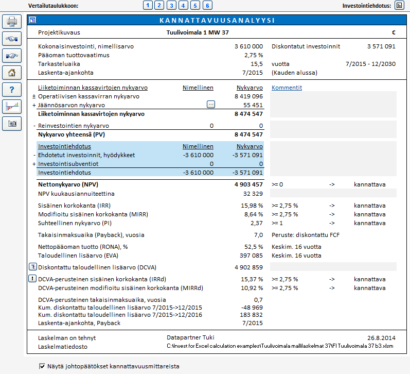Select the Takaisinmaksuaika value 7,0
The image size is (410, 374).
258,235
